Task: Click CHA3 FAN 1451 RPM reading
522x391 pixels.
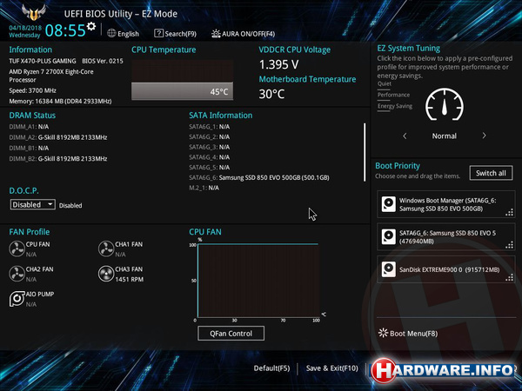Action: (129, 280)
